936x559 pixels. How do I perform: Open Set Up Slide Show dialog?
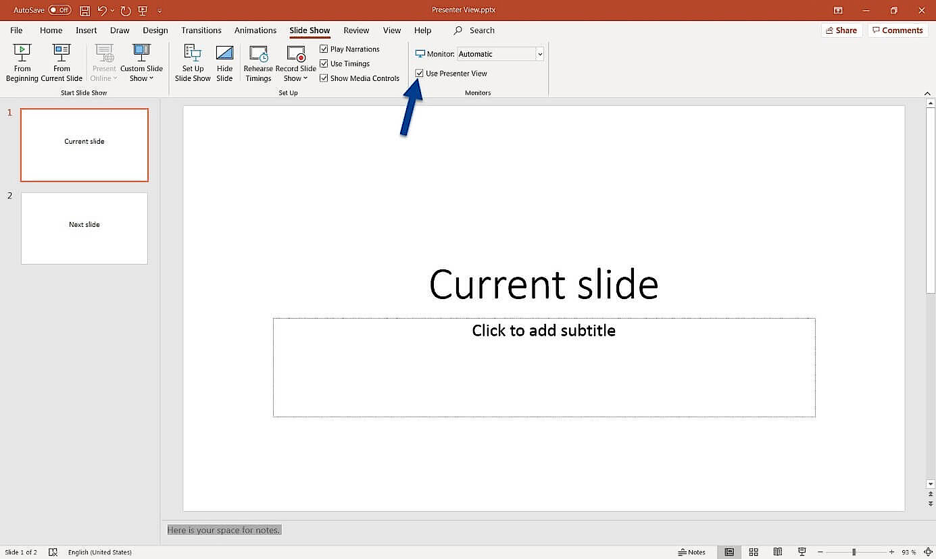pos(192,62)
